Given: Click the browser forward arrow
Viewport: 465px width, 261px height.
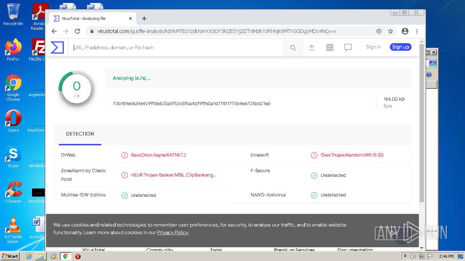Looking at the screenshot, I should pos(66,31).
